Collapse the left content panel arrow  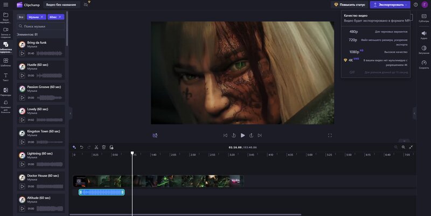pos(71,113)
